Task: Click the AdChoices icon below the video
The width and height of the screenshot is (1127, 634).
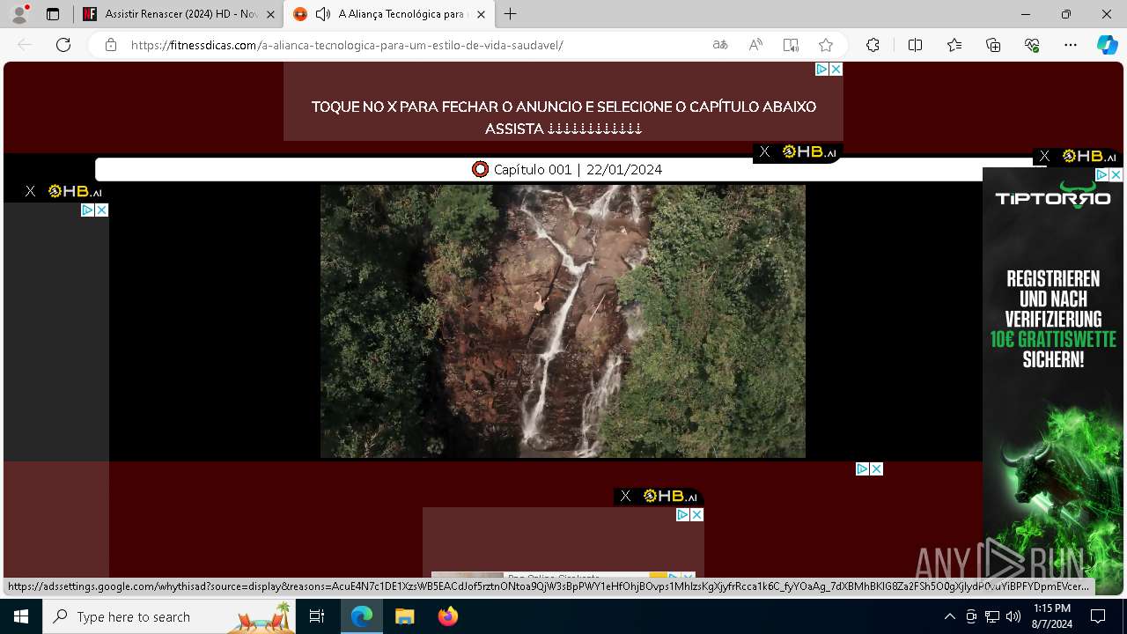Action: click(863, 468)
